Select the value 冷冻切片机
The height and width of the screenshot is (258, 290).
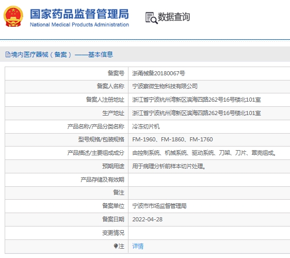[x=146, y=126]
